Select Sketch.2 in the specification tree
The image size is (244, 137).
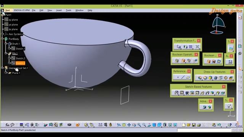point(20,58)
